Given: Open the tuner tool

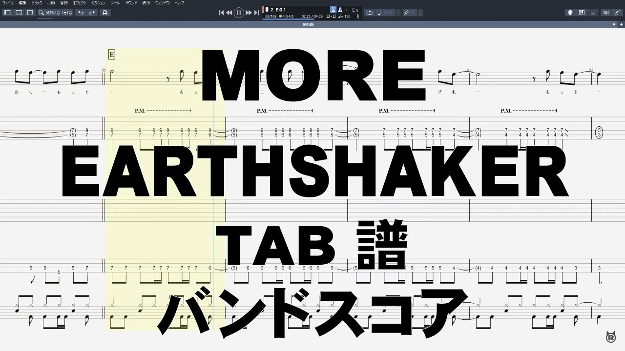Looking at the screenshot, I should click(605, 12).
